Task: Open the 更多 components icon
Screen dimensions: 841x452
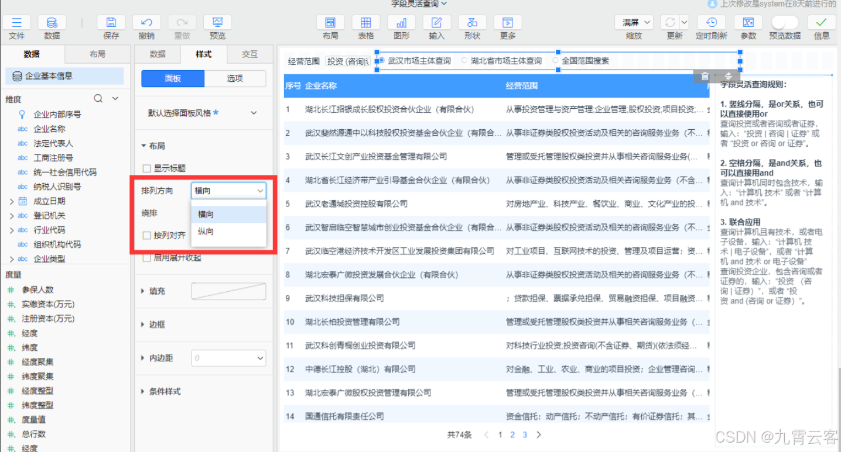Action: (x=508, y=23)
